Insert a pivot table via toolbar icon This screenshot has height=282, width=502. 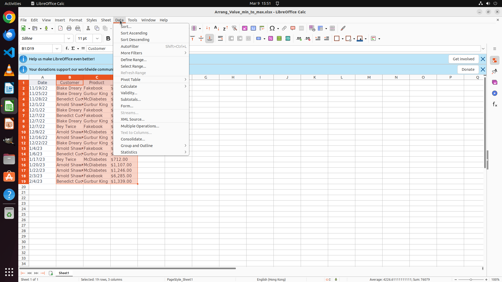[262, 28]
